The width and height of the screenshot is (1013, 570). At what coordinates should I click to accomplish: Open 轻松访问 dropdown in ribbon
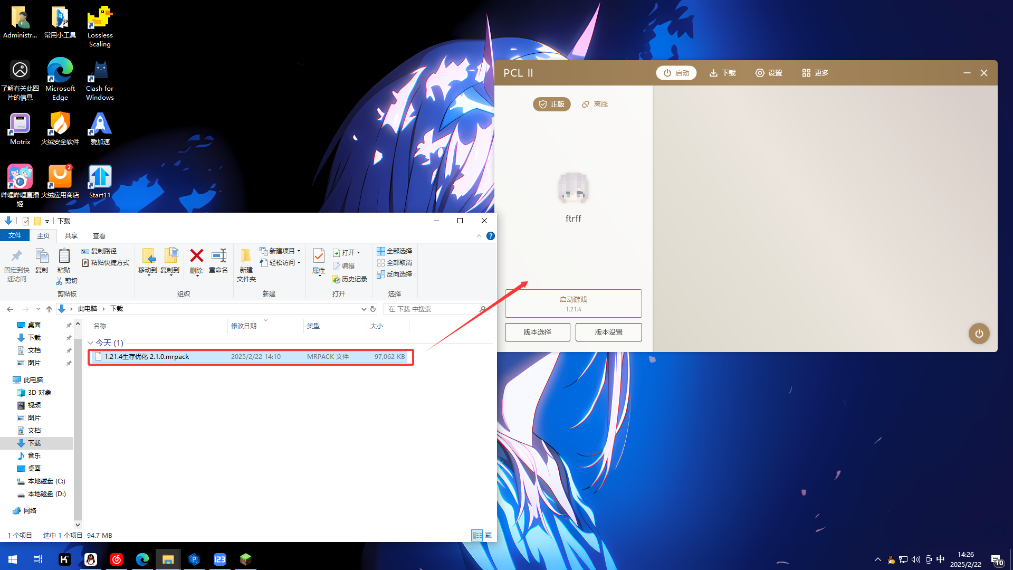[x=280, y=263]
